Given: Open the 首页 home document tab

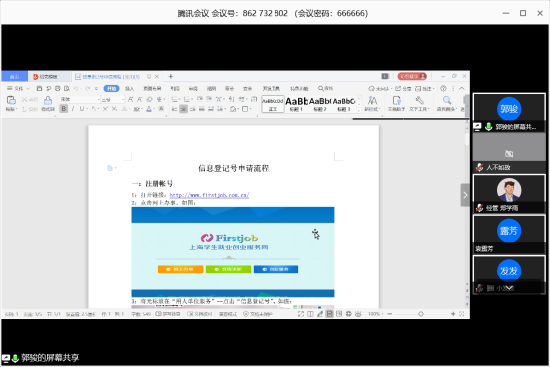Looking at the screenshot, I should (14, 77).
